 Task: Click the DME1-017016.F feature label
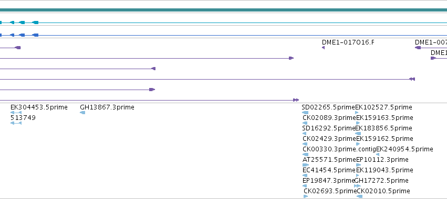(x=348, y=42)
